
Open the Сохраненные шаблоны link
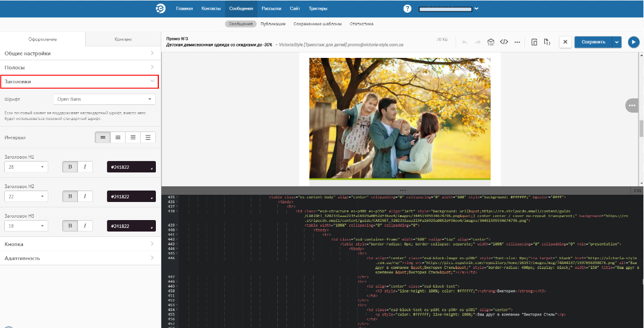[319, 24]
